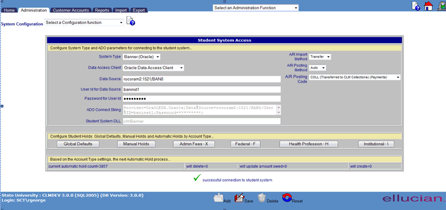The height and width of the screenshot is (210, 446).
Task: Click the Add icon in footer
Action: coord(218,198)
